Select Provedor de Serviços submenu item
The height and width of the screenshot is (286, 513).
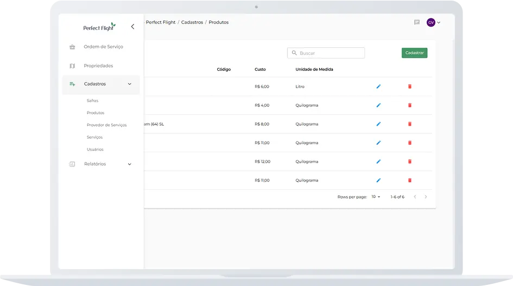point(106,125)
